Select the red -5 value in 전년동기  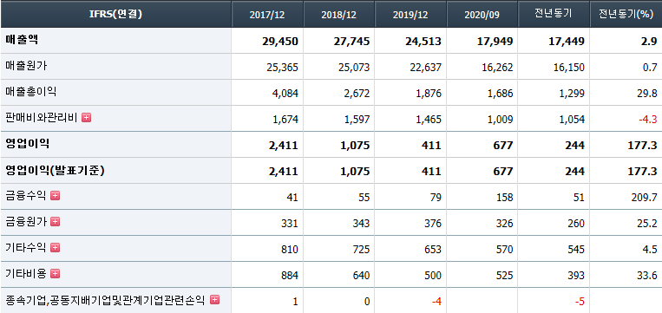point(580,302)
